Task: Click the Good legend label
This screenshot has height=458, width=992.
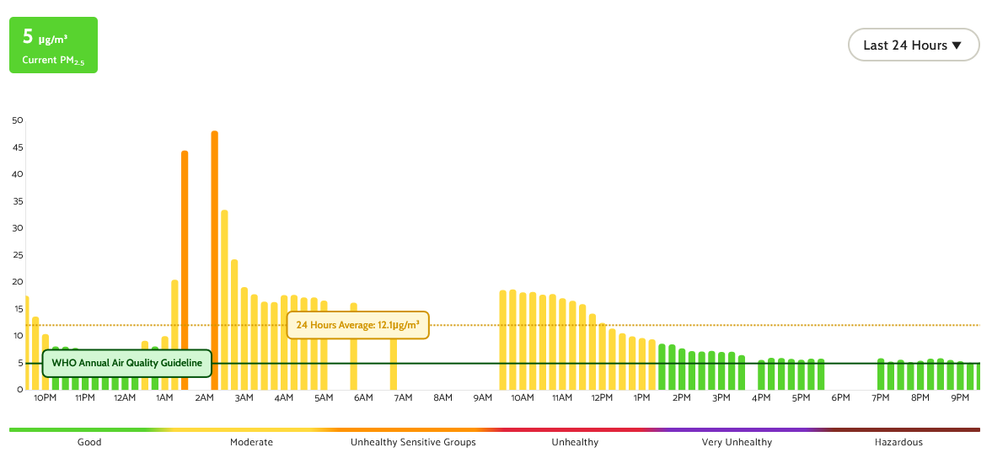Action: coord(89,442)
